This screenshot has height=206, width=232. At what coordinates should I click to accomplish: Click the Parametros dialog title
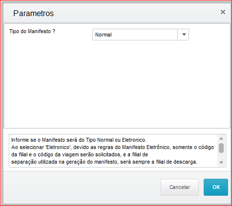point(33,13)
